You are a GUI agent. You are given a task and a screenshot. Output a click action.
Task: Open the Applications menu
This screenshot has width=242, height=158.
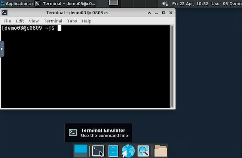click(x=16, y=3)
